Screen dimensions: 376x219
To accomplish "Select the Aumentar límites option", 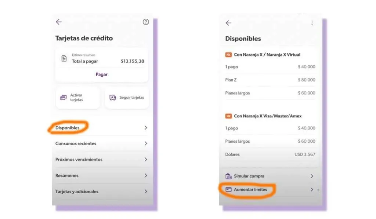I will [270, 190].
